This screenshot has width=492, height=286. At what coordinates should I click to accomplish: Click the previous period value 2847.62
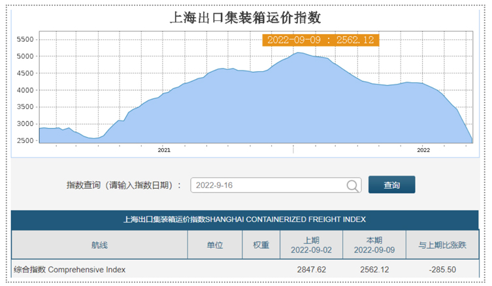[312, 270]
